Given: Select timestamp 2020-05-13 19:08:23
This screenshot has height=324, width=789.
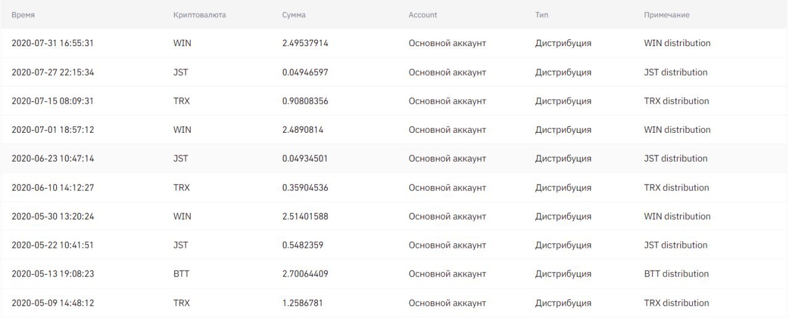Looking at the screenshot, I should tap(53, 274).
